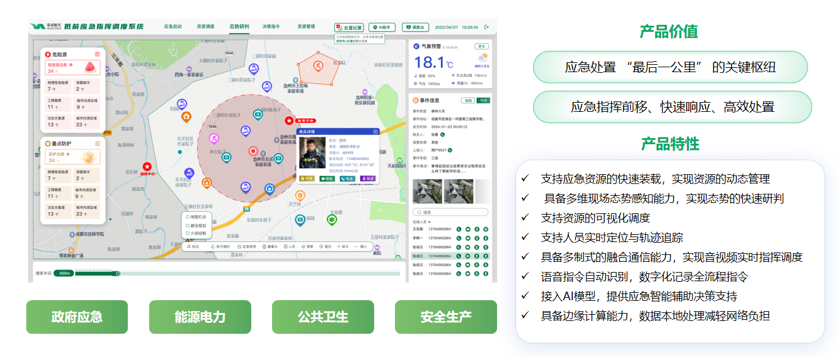Click phone icon in 王志刚 row
840x357 pixels.
pos(459,229)
